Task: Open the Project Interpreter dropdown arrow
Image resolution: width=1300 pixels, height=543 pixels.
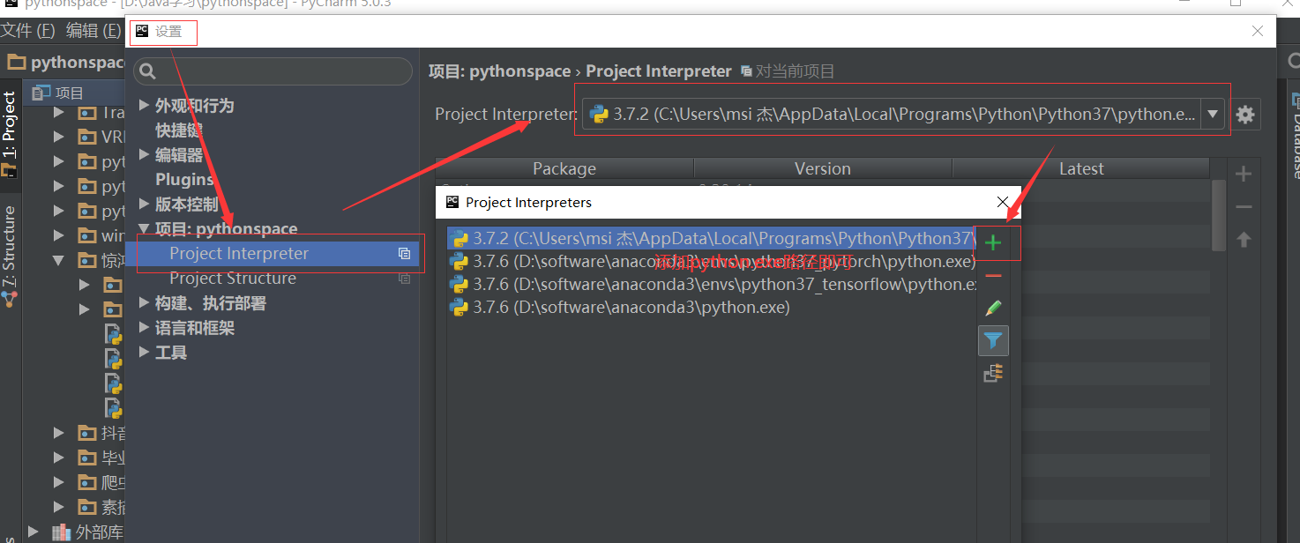Action: 1213,115
